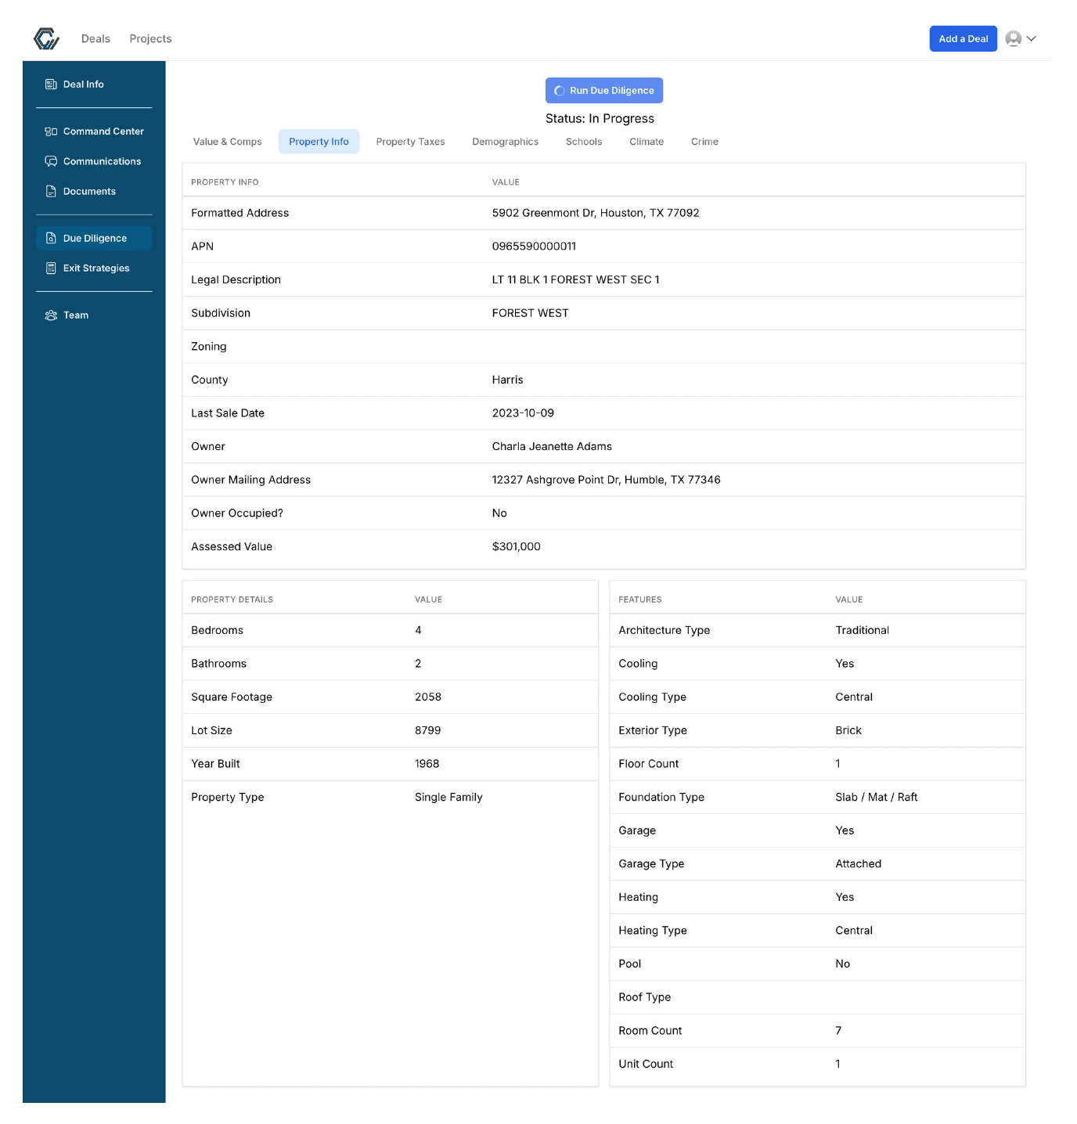
Task: Open the Property Taxes tab
Action: tap(410, 142)
